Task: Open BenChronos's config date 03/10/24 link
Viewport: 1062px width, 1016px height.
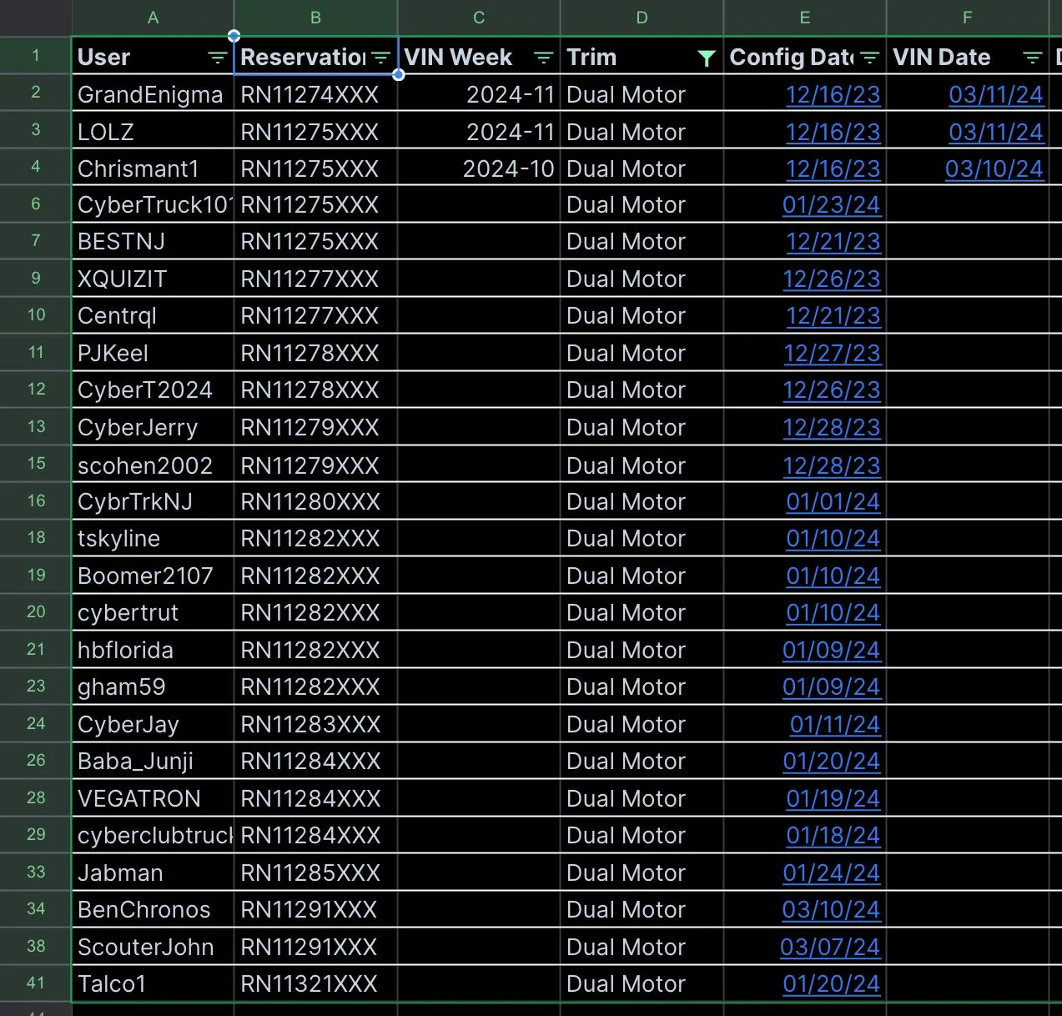Action: (831, 910)
